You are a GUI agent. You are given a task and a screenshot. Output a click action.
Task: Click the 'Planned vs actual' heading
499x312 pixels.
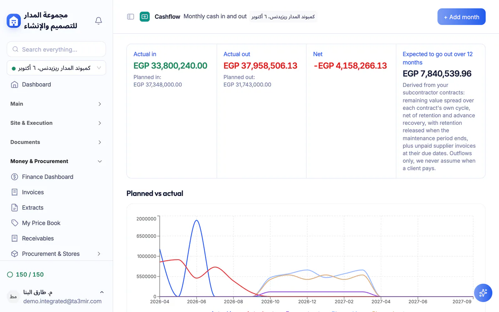155,193
